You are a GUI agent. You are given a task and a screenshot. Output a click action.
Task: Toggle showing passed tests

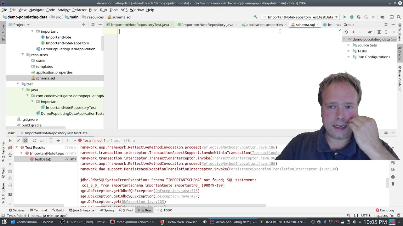point(18,141)
